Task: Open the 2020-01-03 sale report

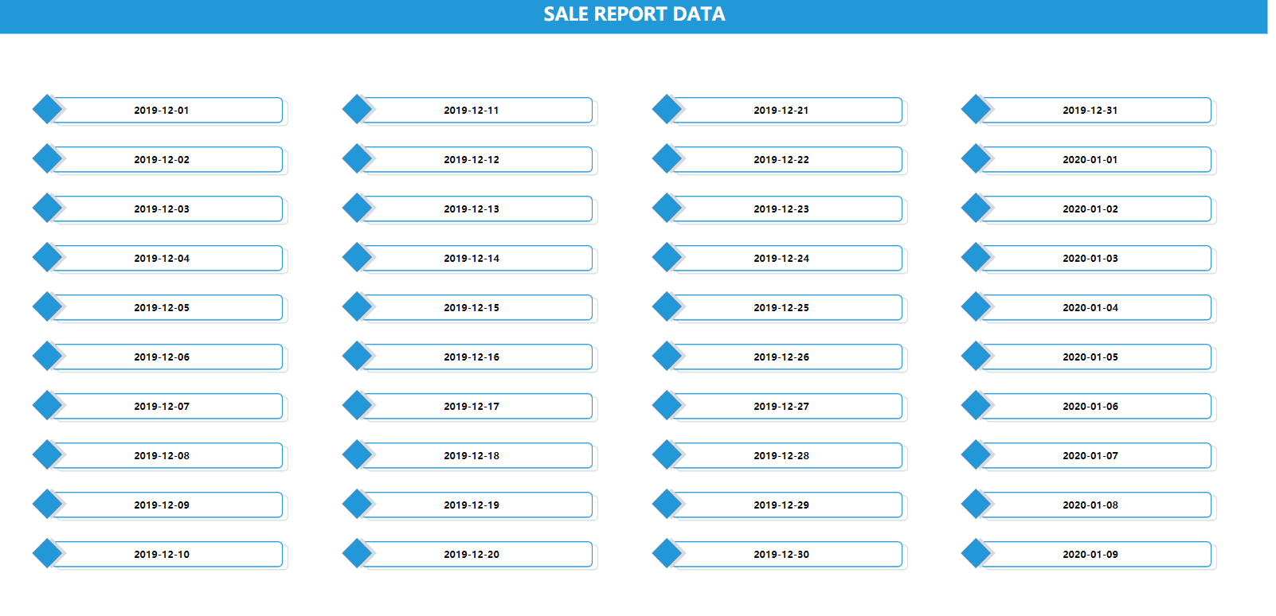Action: point(1096,258)
